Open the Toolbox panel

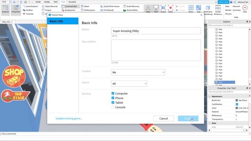pyautogui.click(x=28, y=10)
